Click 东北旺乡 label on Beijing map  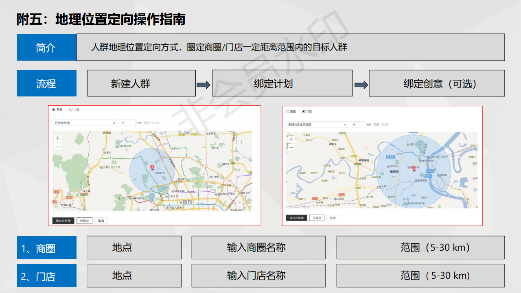coord(160,173)
